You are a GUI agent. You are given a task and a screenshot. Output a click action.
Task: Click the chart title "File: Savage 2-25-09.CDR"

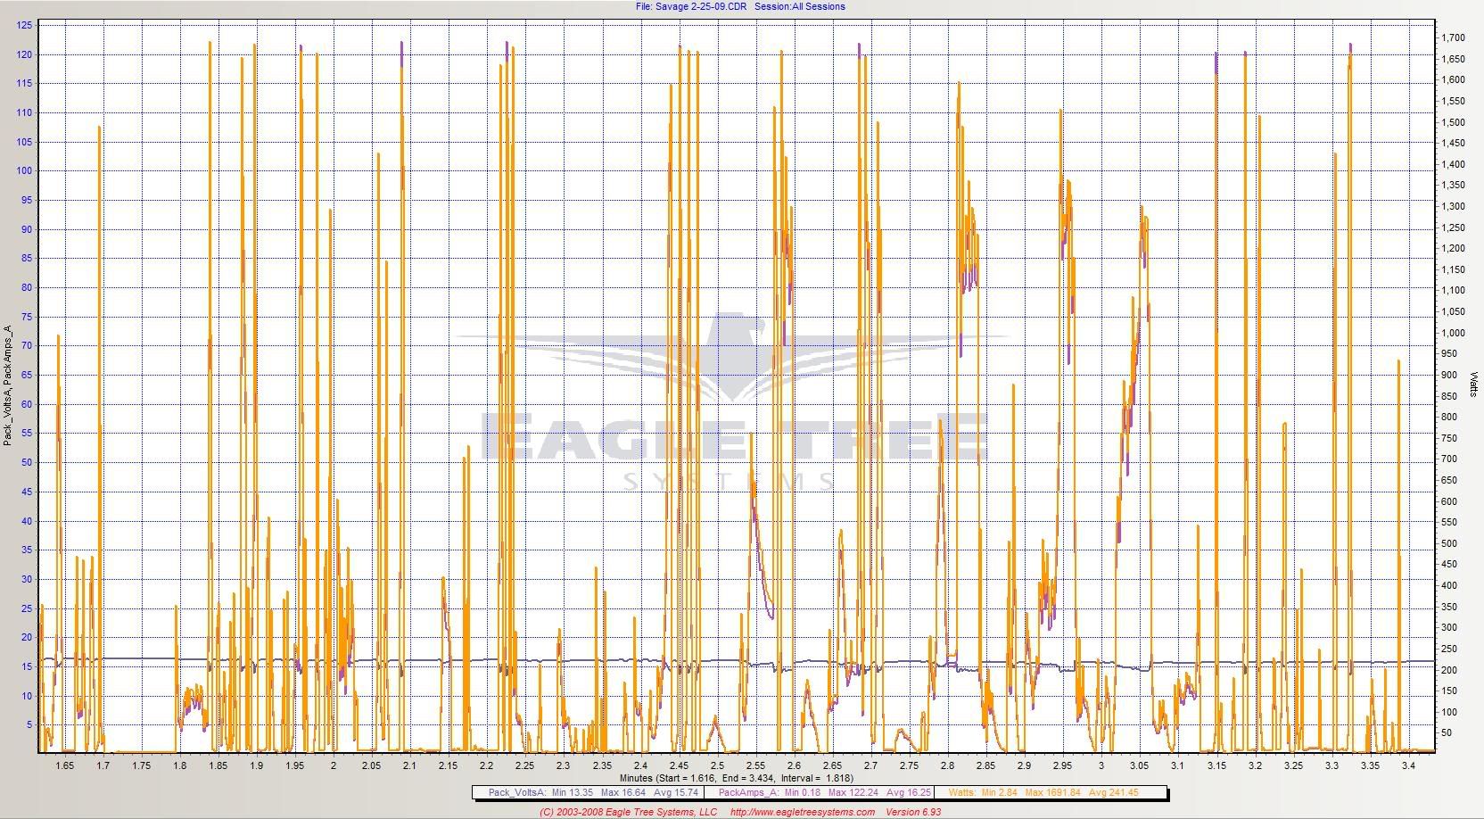(x=692, y=6)
